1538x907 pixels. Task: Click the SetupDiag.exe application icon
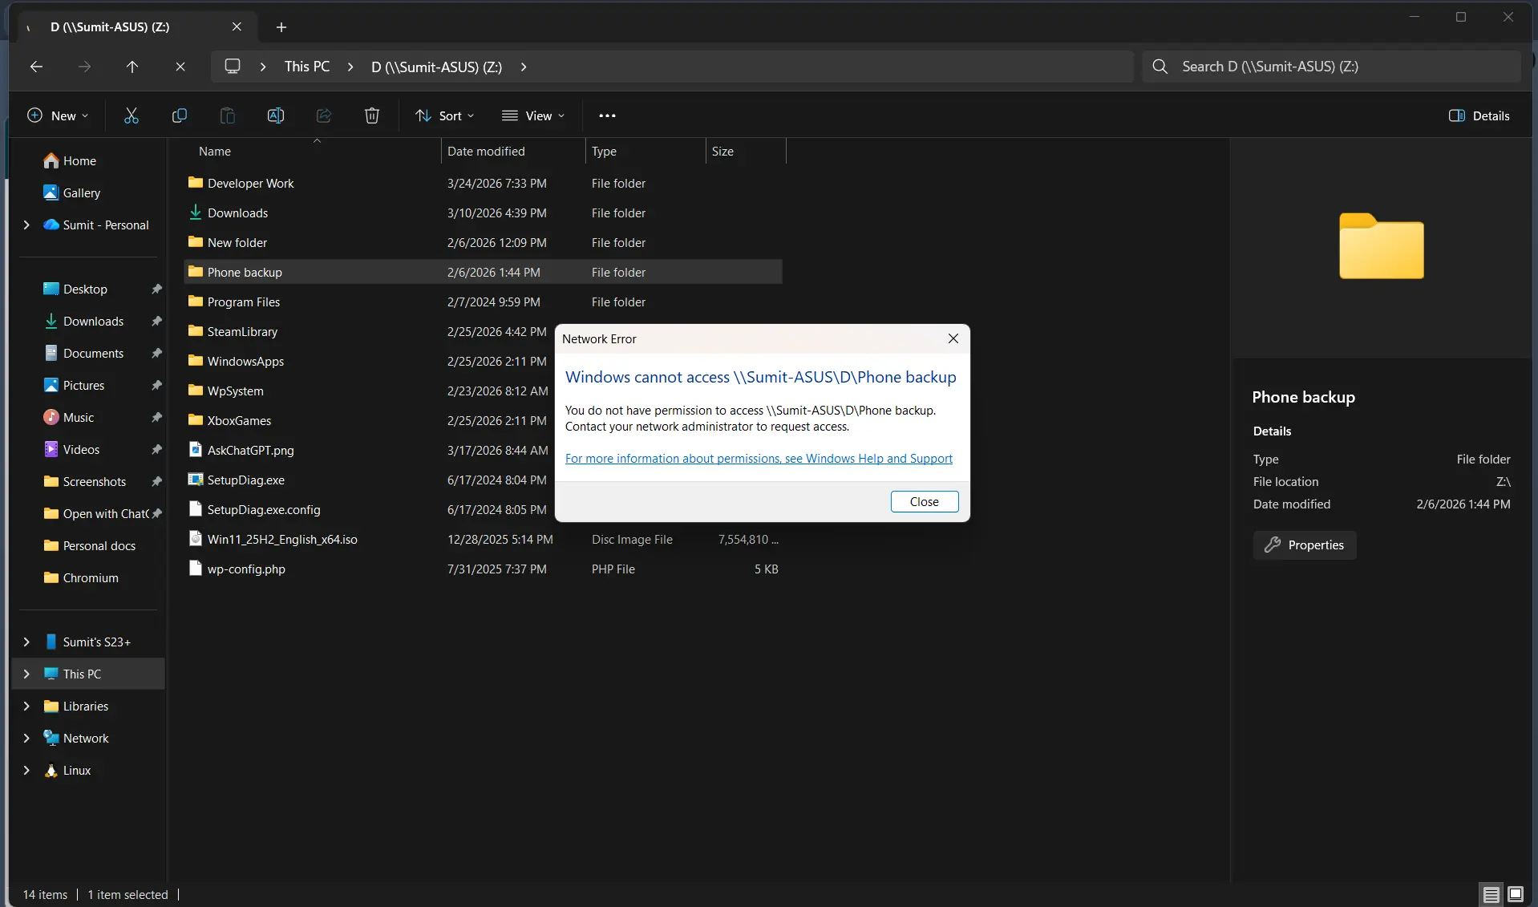[x=196, y=480]
